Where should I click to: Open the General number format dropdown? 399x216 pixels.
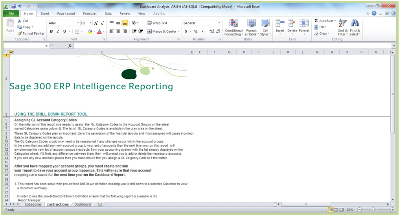pyautogui.click(x=219, y=23)
